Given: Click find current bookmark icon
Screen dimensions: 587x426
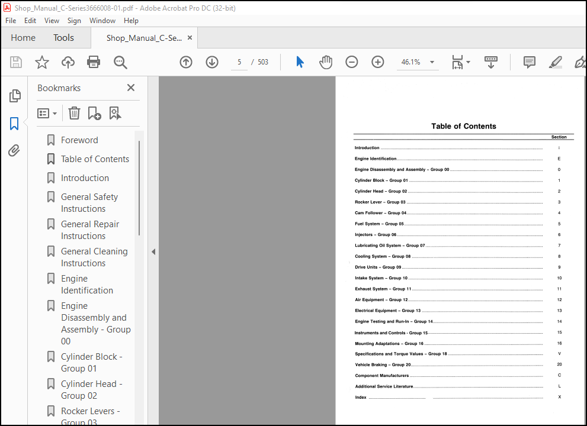Looking at the screenshot, I should click(x=115, y=113).
